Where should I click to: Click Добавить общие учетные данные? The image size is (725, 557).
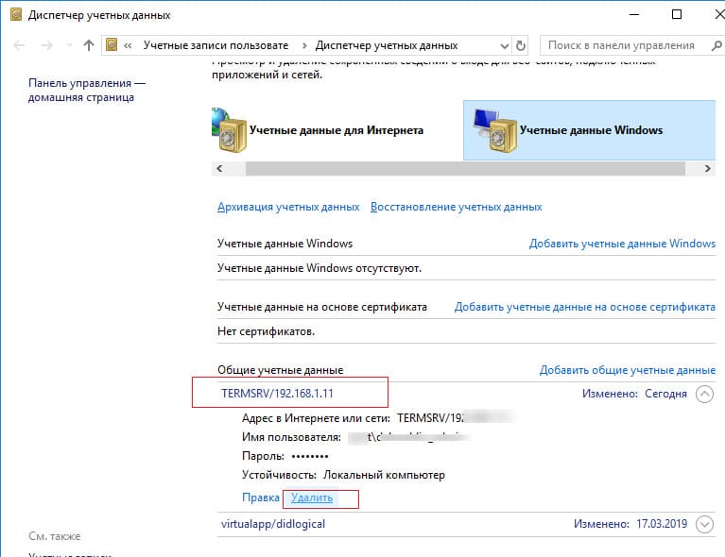(x=627, y=370)
